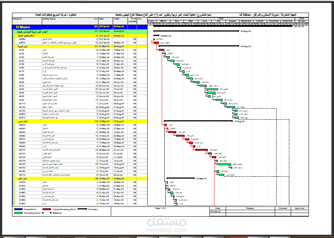Select activity ID A1900 cell
Screen dimensions: 334x238
[22, 203]
